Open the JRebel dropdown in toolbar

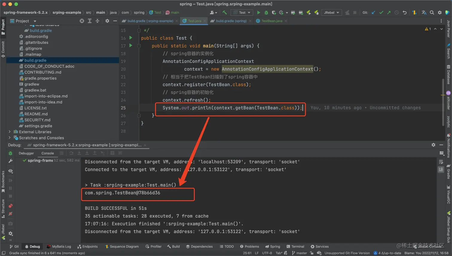point(332,13)
